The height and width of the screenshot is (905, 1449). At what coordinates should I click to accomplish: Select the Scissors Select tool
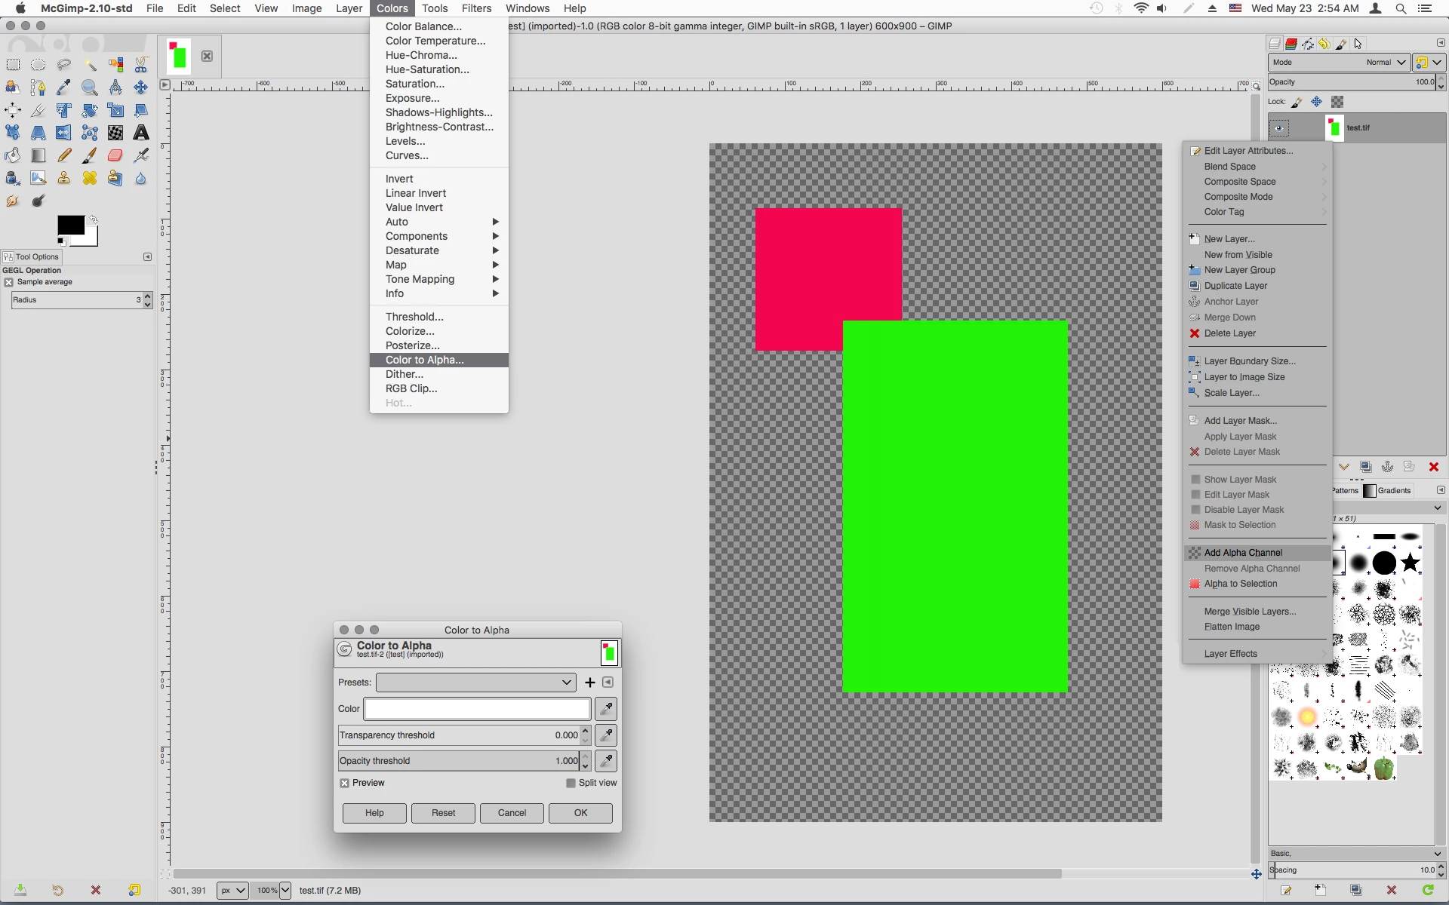141,65
